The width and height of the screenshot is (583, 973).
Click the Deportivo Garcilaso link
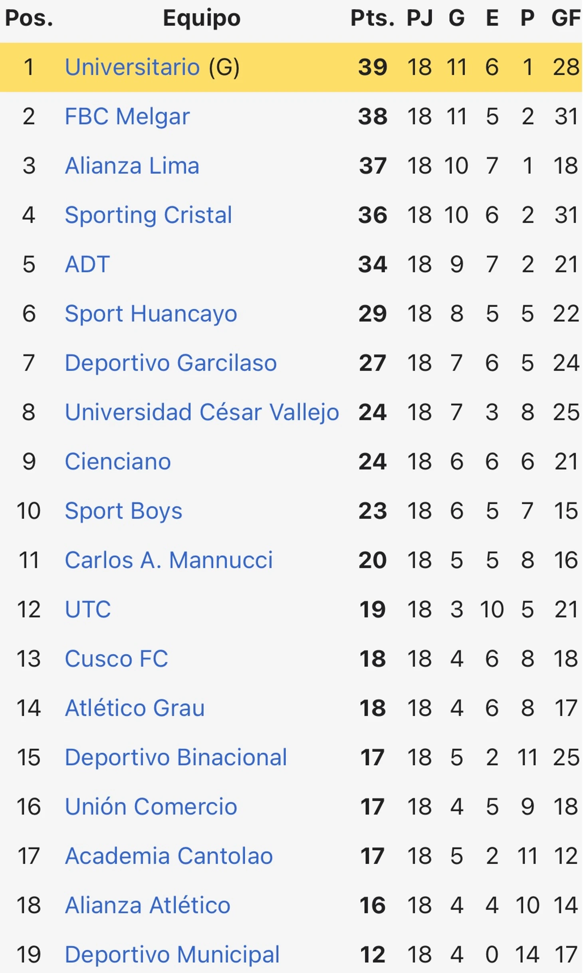click(x=171, y=363)
